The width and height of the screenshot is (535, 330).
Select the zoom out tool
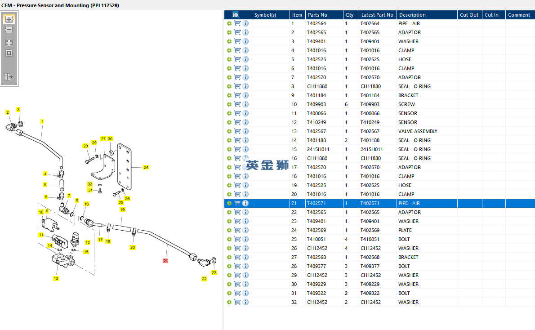[9, 30]
